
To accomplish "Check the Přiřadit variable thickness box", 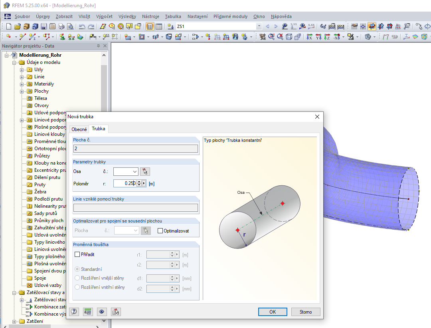I will [77, 254].
